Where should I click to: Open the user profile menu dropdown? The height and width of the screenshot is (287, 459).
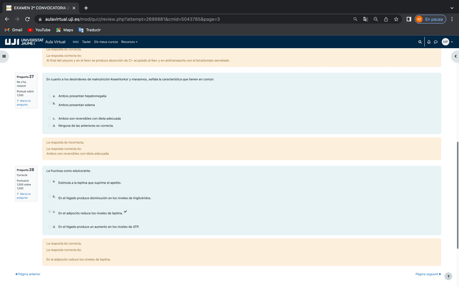(x=447, y=42)
